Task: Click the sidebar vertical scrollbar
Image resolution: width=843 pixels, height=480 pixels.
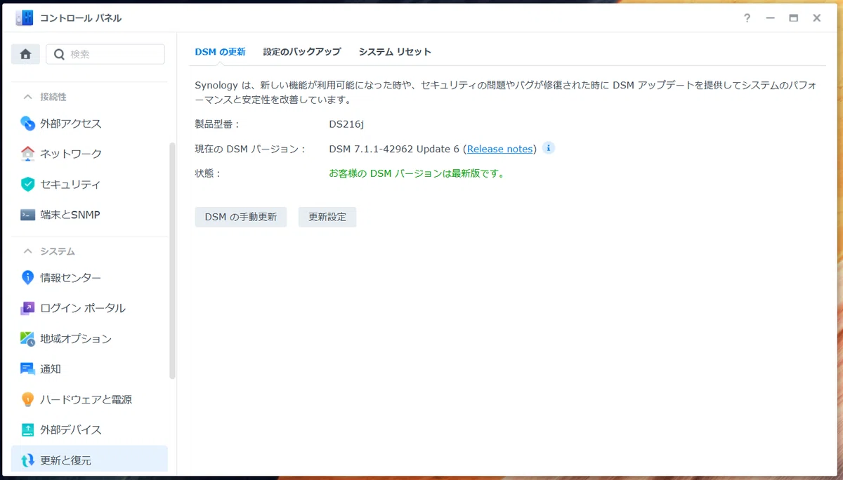Action: 172,261
